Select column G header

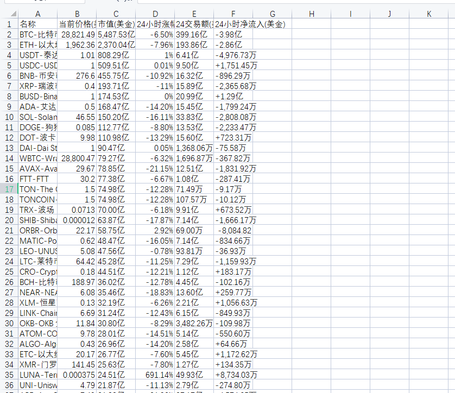(273, 14)
